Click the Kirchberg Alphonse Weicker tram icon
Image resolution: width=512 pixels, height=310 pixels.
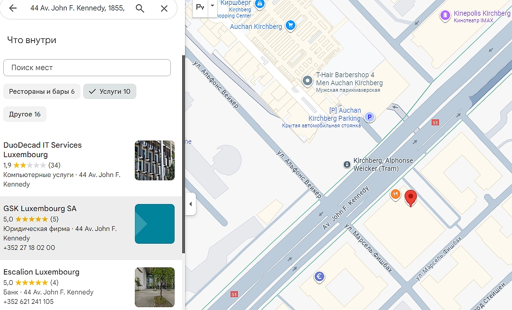pos(347,165)
